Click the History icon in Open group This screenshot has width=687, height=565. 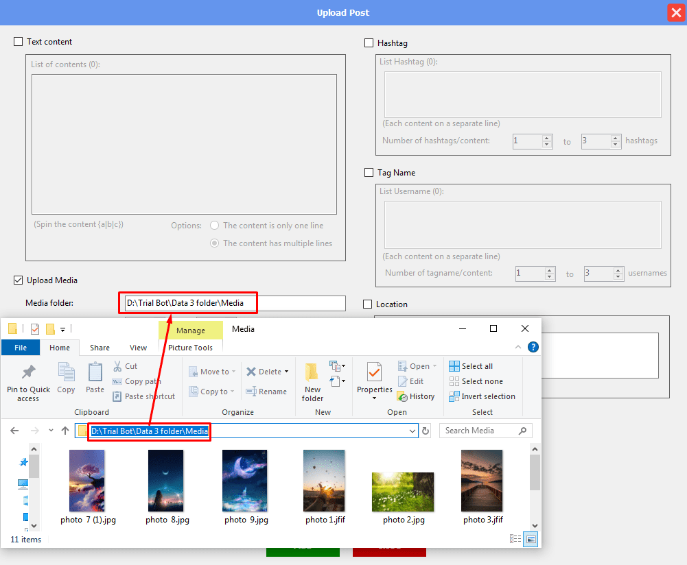click(402, 396)
